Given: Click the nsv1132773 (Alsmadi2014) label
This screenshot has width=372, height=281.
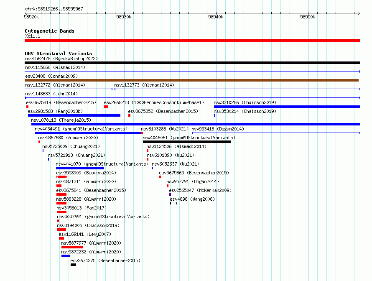Looking at the screenshot, I should point(144,85).
